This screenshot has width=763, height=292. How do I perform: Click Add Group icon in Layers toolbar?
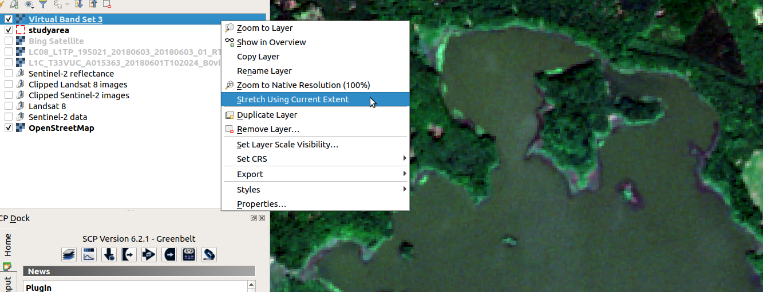15,4
